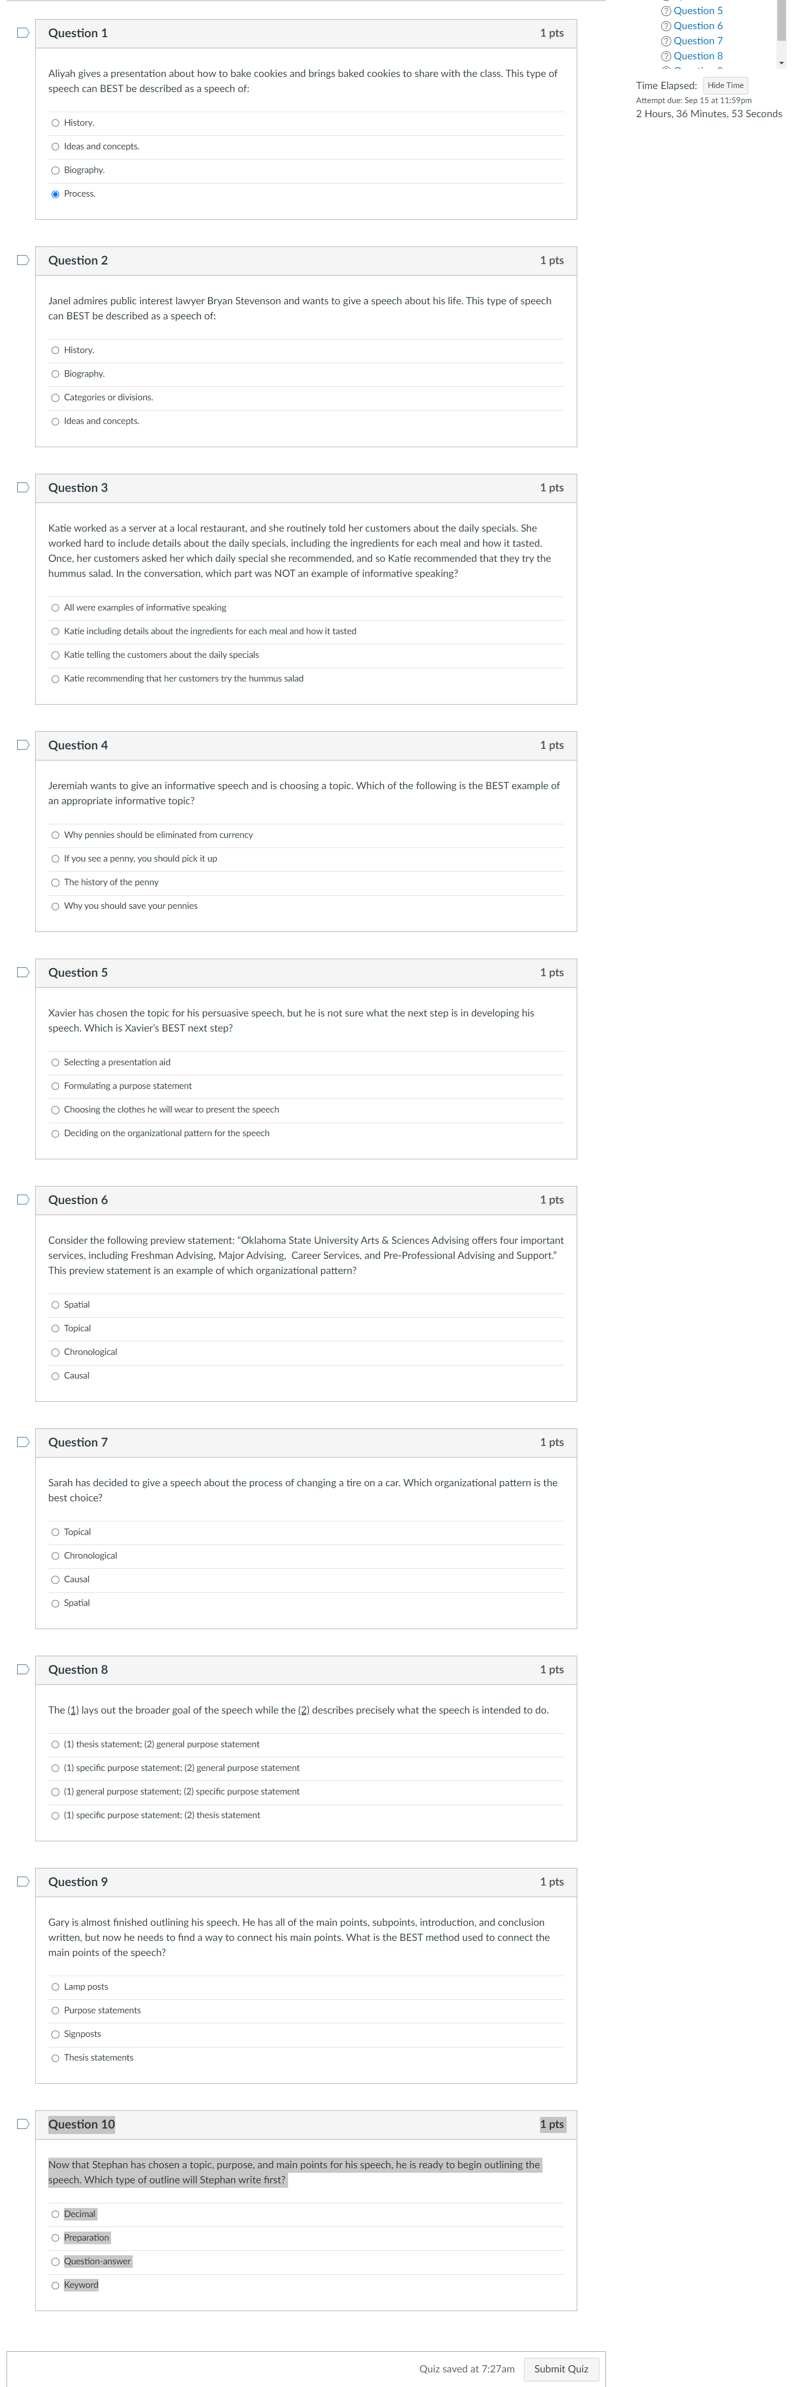Flag Question 9 with bookmark icon

point(23,1881)
